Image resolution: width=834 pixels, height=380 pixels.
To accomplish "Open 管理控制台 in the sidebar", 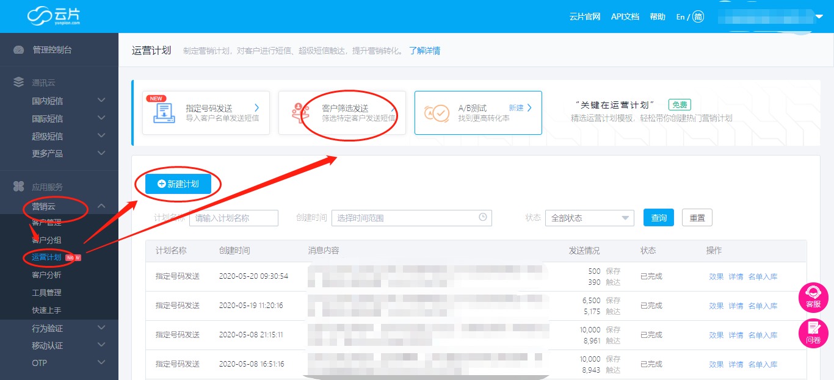I will tap(52, 49).
